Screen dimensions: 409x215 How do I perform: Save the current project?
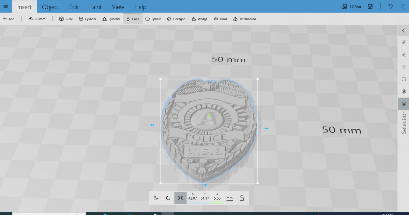370,6
